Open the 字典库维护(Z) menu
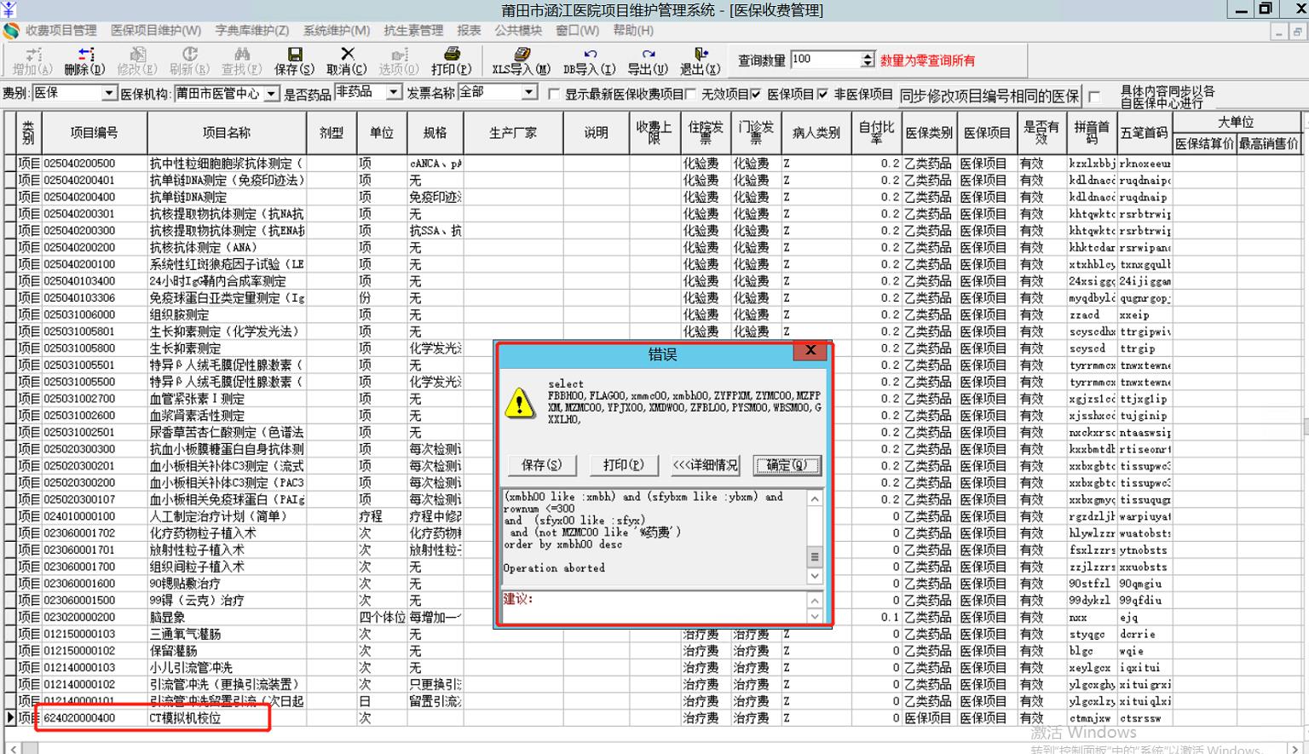Screen dimensions: 1309x754 point(252,31)
